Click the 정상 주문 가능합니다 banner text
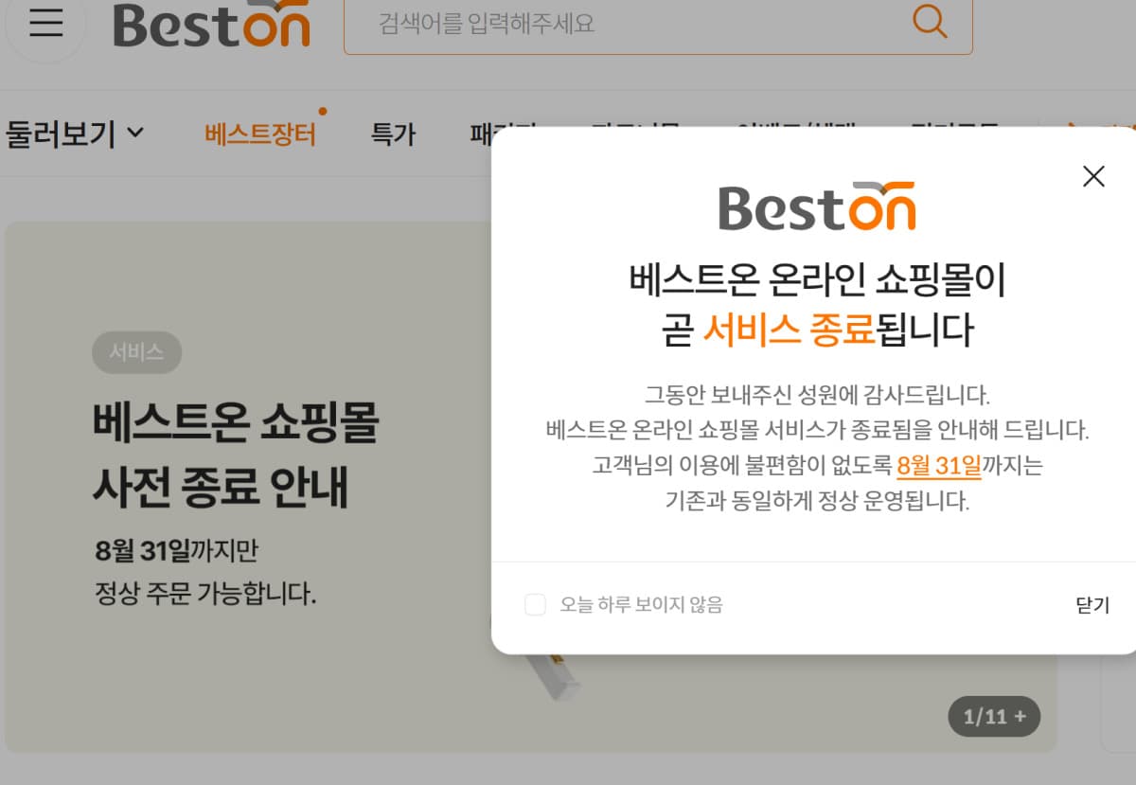1136x785 pixels. coord(205,594)
